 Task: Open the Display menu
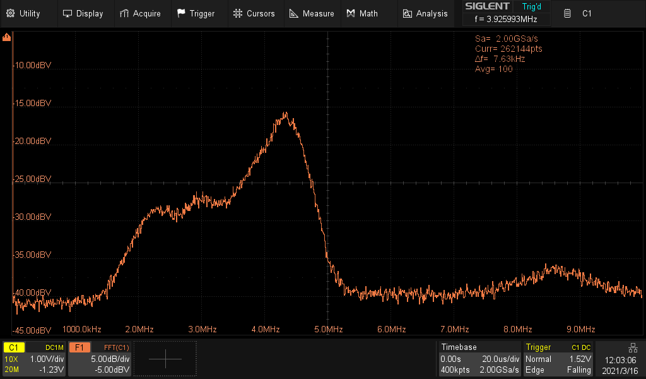pyautogui.click(x=83, y=14)
